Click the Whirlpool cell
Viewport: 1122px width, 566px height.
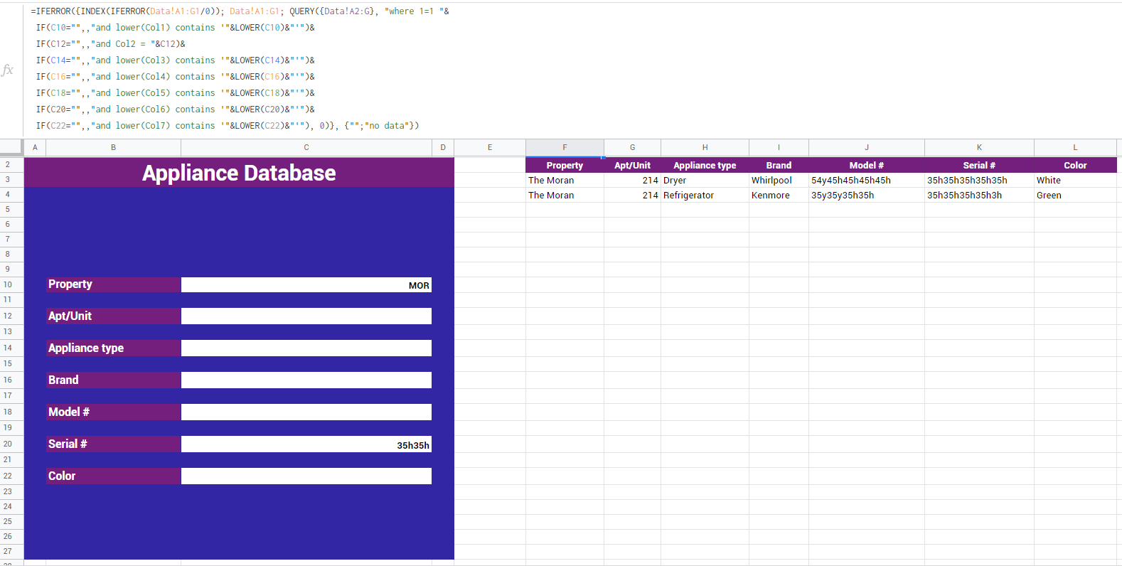click(x=779, y=180)
